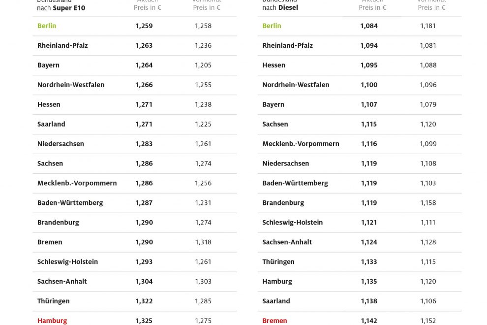Click Mecklenb.-Vorpommern in the Diesel table
The image size is (487, 325).
301,144
